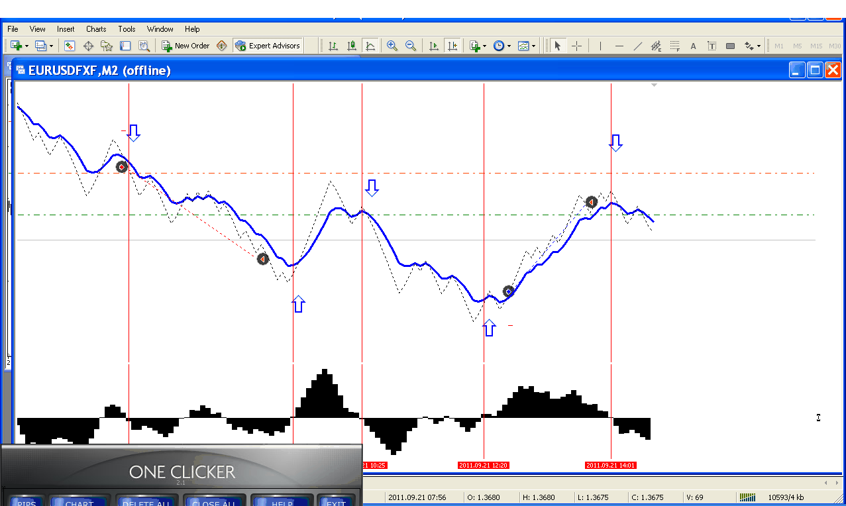Toggle the Expert Advisors button
Screen dimensions: 846x506
pos(268,46)
